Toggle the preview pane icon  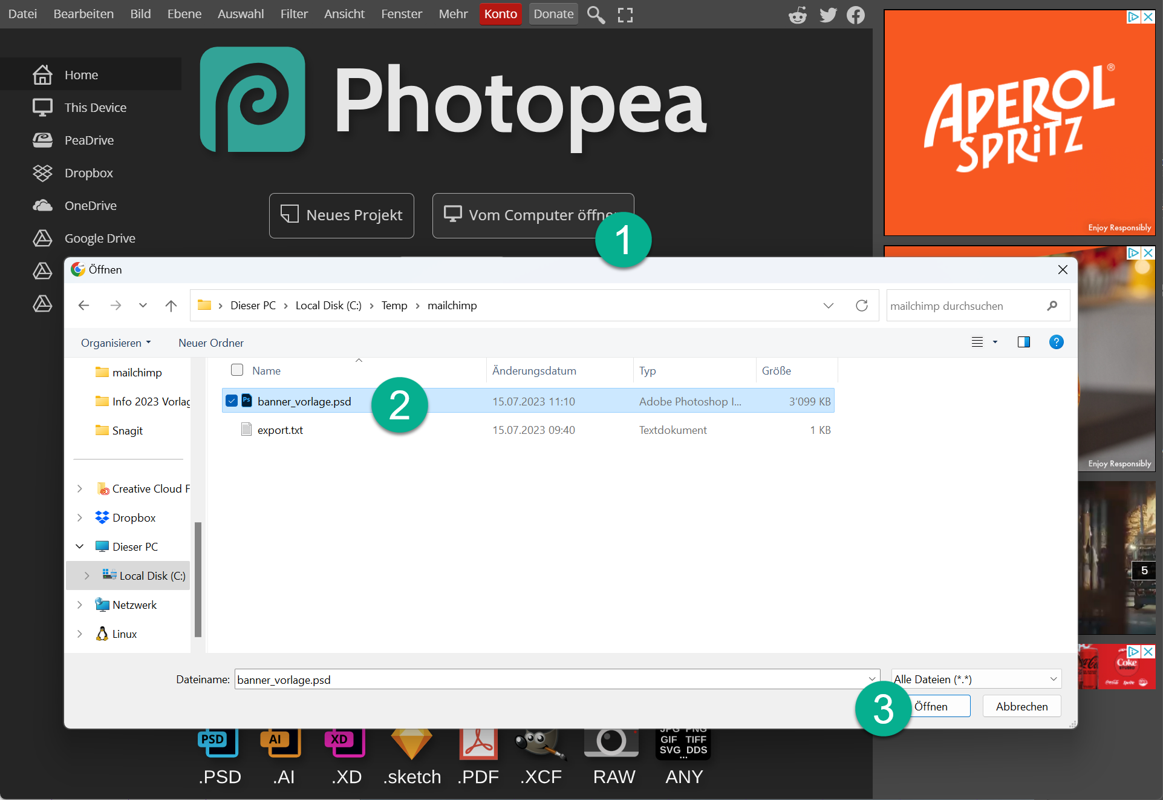coord(1023,343)
